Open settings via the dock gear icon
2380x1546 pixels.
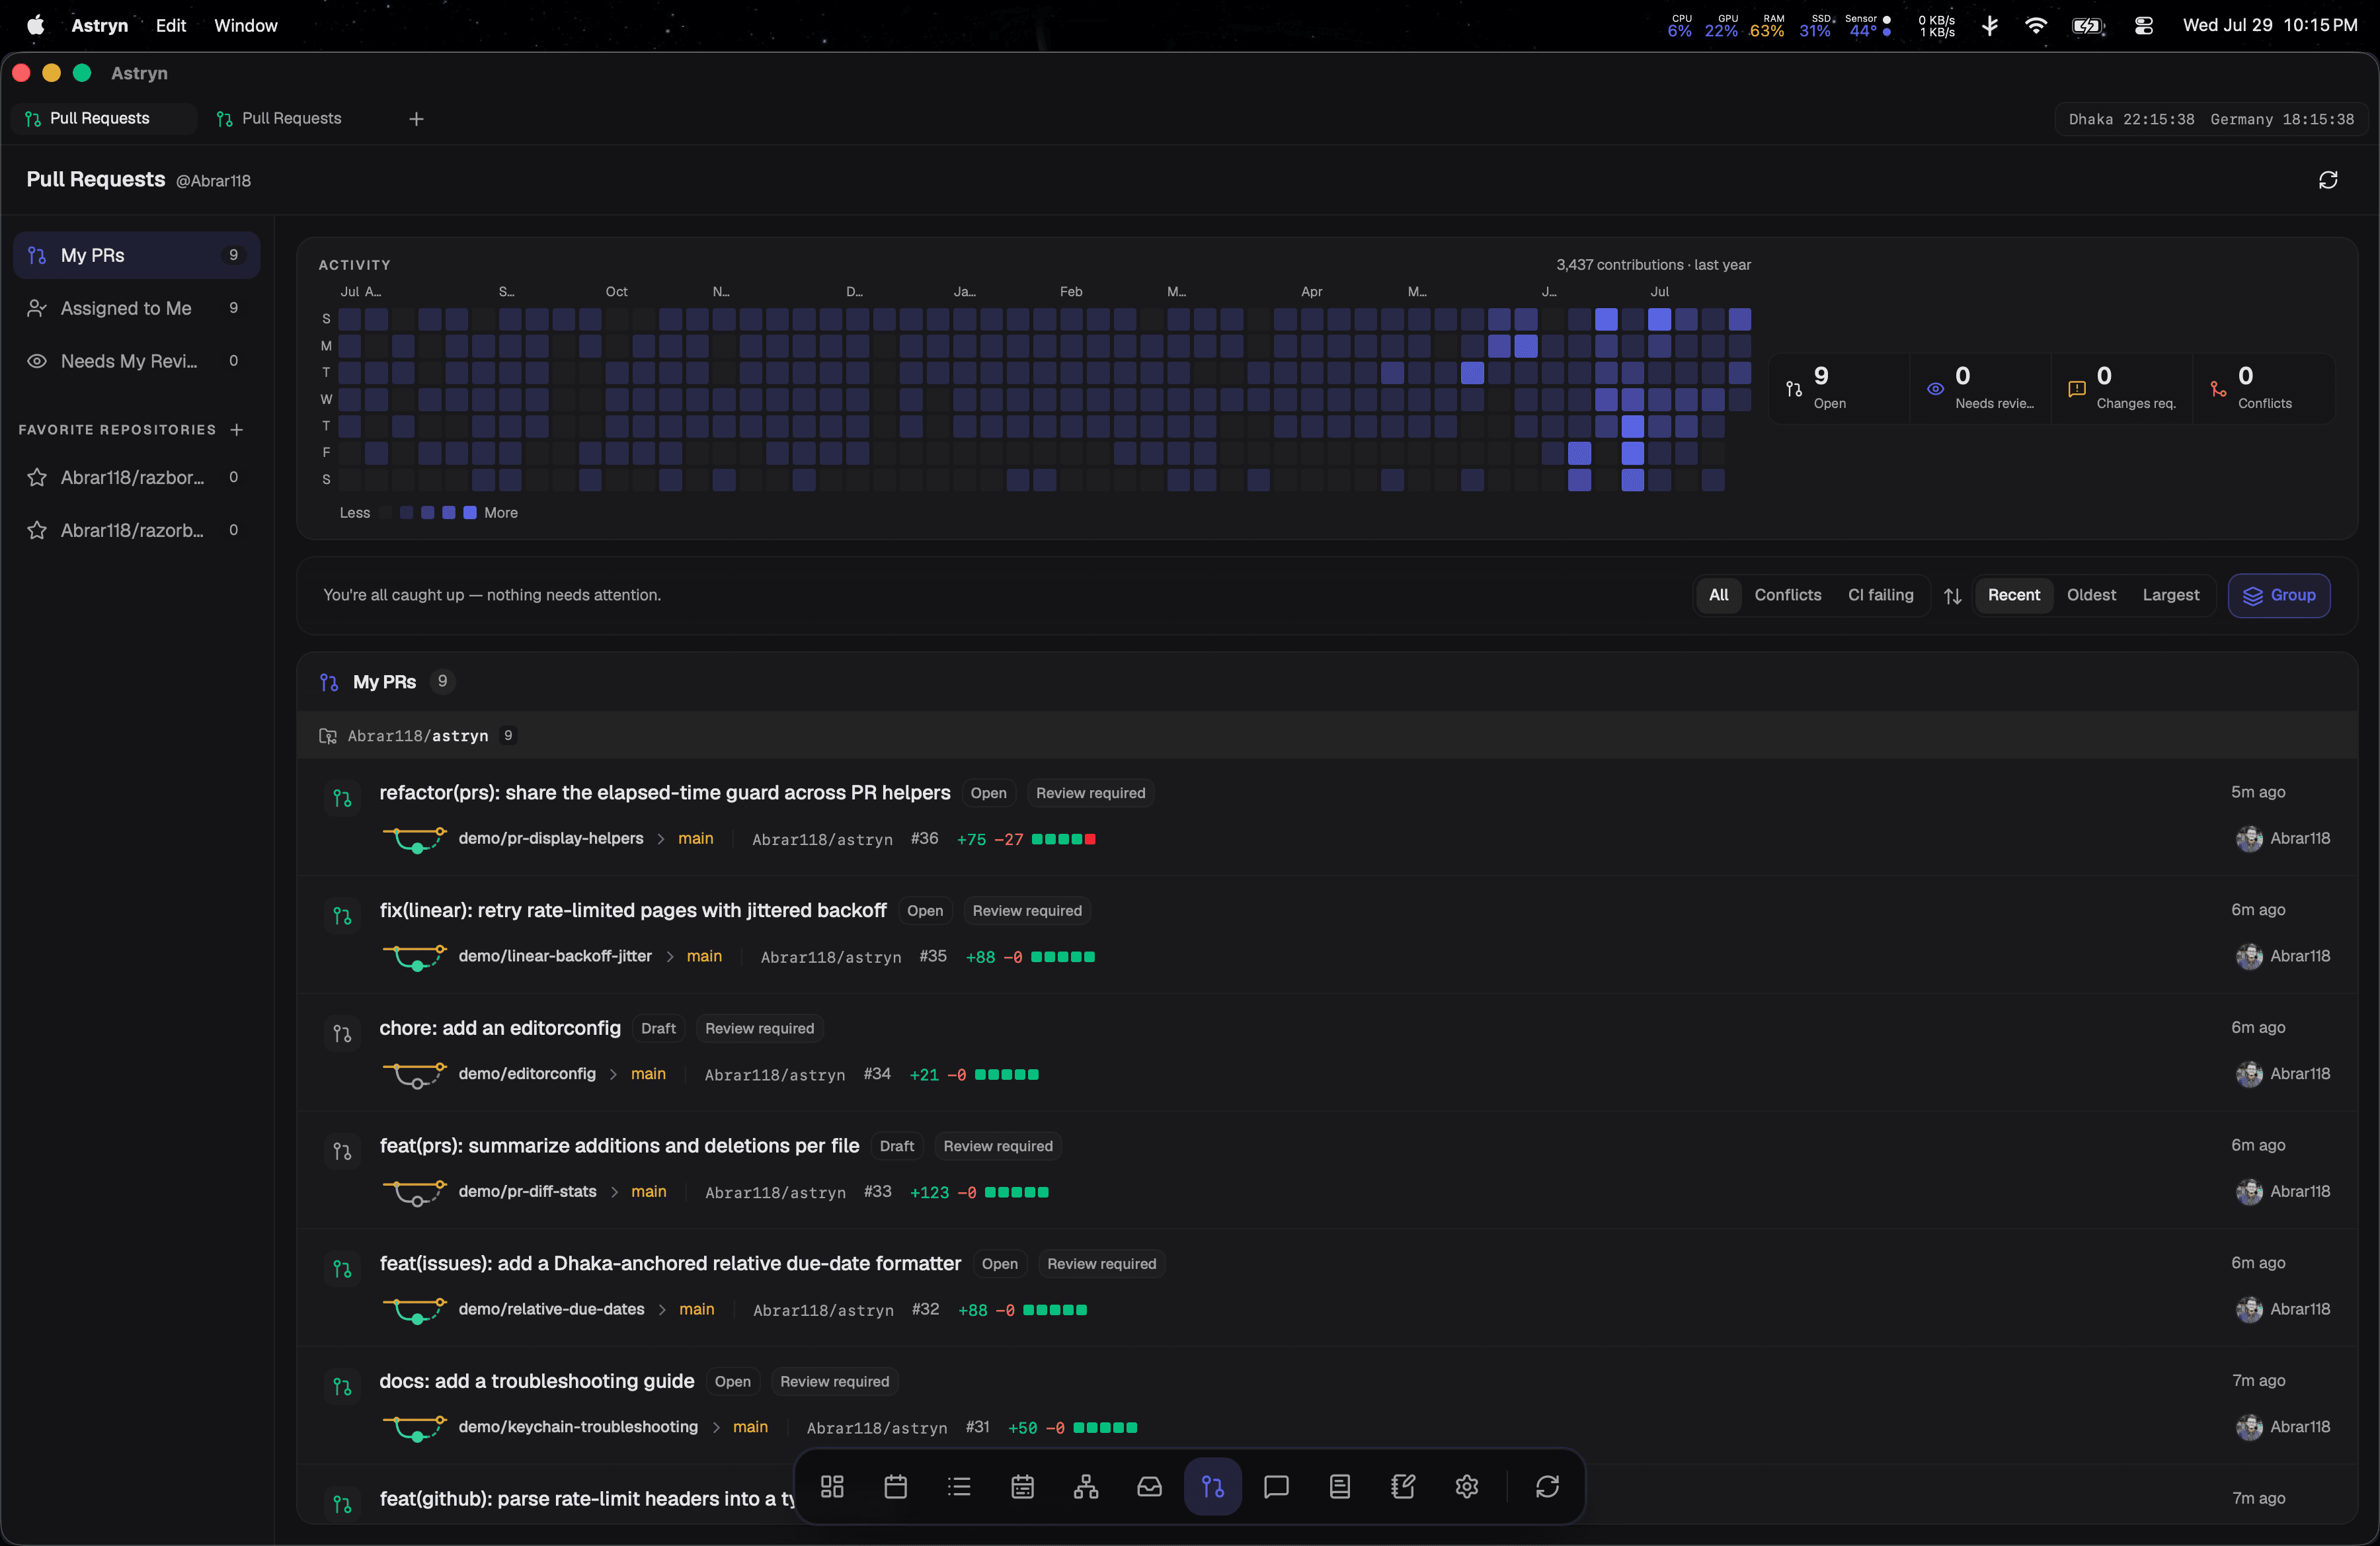tap(1467, 1487)
